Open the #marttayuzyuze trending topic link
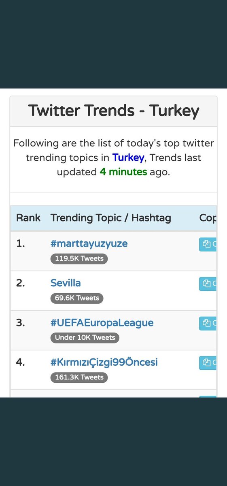The width and height of the screenshot is (227, 486). [89, 243]
